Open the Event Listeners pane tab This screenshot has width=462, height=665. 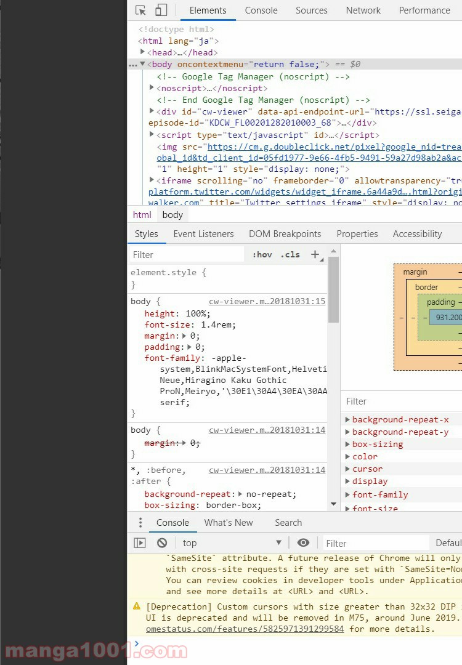[x=204, y=234]
